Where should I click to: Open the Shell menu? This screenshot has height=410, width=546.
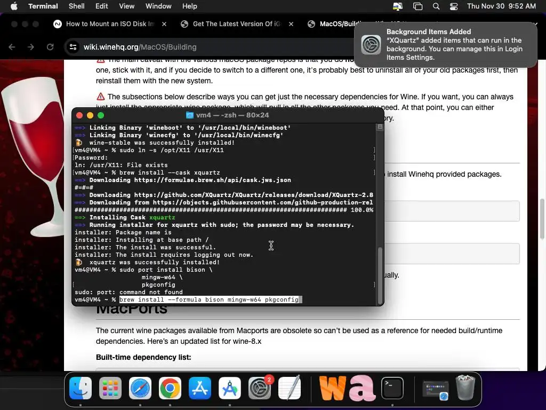tap(76, 6)
